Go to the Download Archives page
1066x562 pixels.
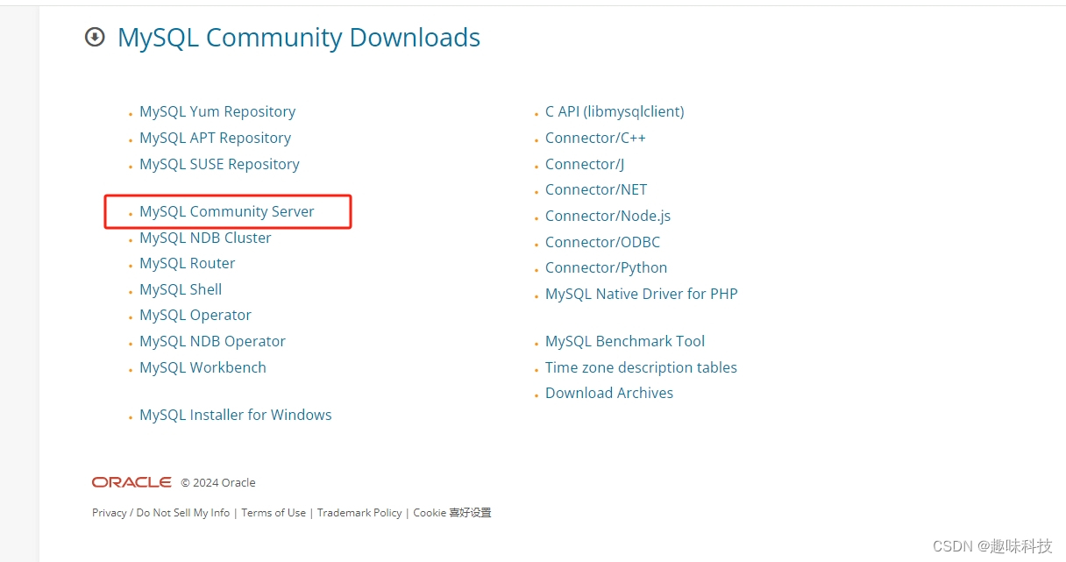coord(609,393)
